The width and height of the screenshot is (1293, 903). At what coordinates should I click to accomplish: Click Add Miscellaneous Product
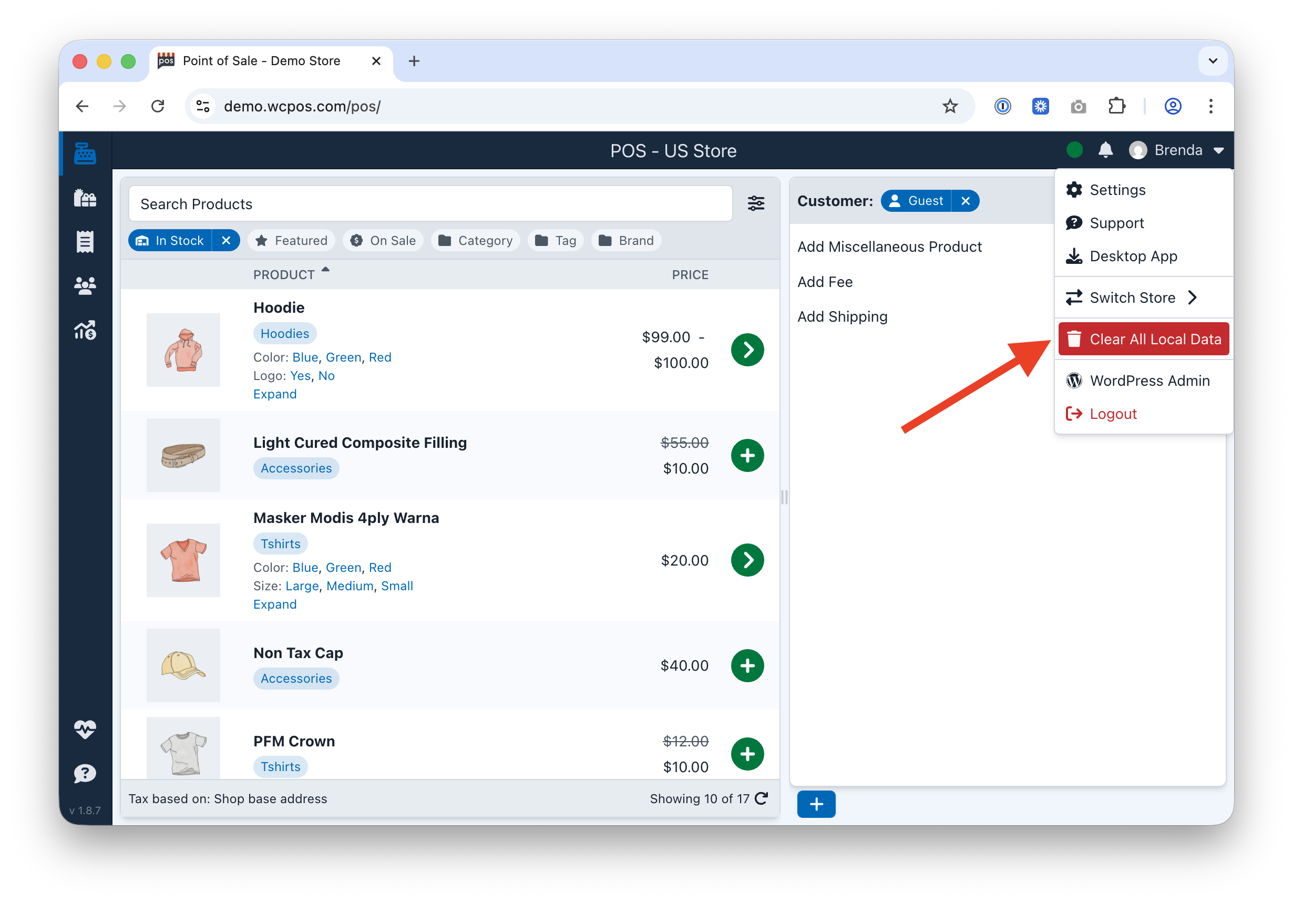(x=890, y=246)
